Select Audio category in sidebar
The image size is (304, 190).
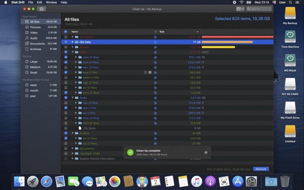point(34,38)
